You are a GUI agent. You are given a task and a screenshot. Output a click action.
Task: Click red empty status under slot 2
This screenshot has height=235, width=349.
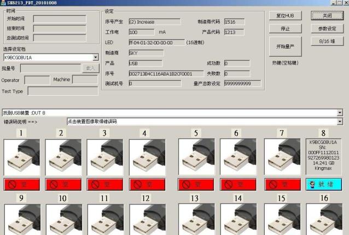coord(63,185)
